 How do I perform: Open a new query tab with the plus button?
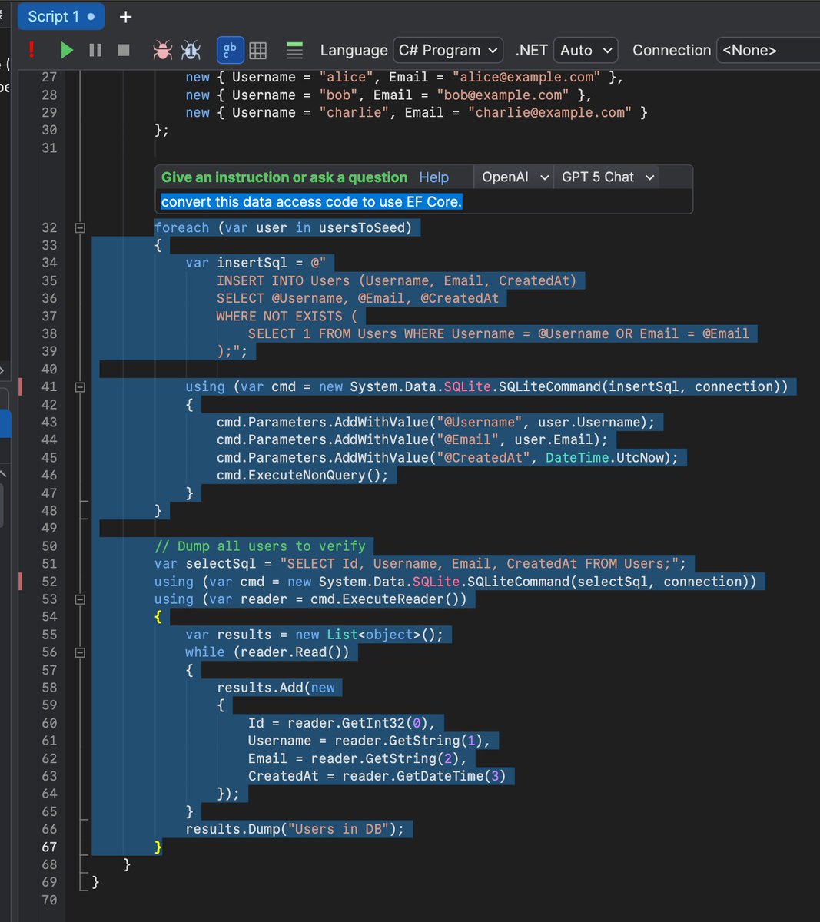(x=124, y=15)
